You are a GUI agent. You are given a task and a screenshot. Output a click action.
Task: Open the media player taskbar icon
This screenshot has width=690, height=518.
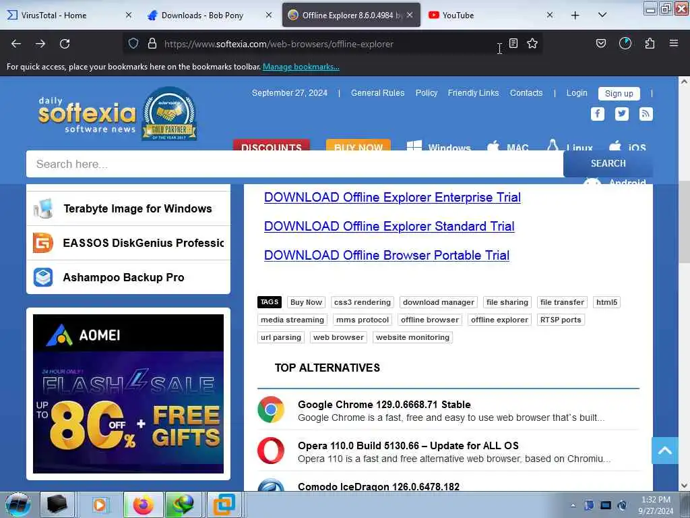(100, 505)
